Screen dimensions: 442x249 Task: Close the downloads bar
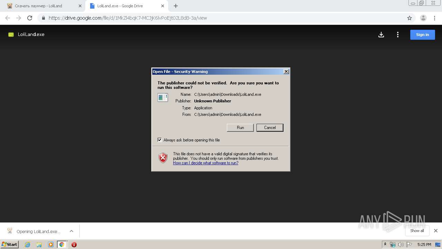click(x=435, y=231)
